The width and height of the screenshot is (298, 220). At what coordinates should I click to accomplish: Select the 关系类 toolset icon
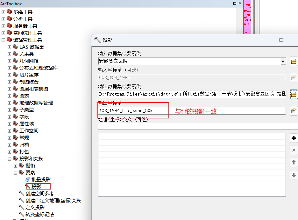tap(15, 54)
